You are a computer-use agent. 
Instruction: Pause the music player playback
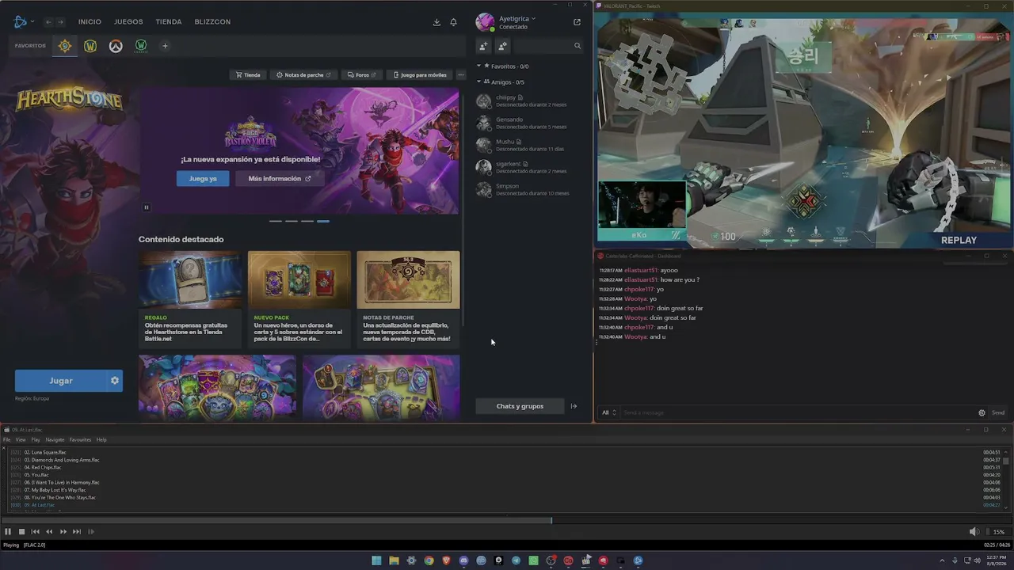8,532
